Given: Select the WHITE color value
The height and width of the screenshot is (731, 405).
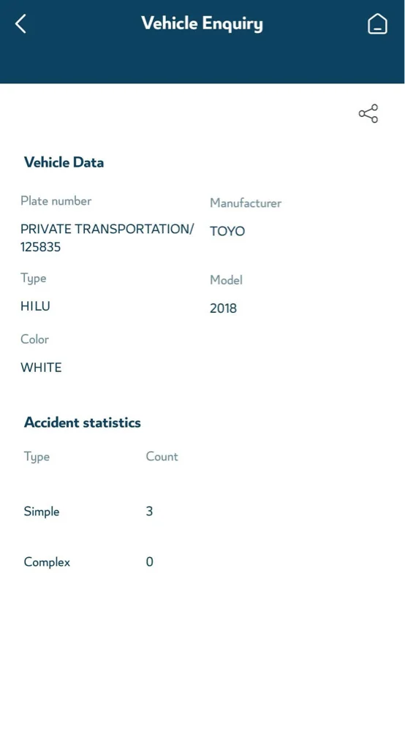Looking at the screenshot, I should (x=41, y=368).
